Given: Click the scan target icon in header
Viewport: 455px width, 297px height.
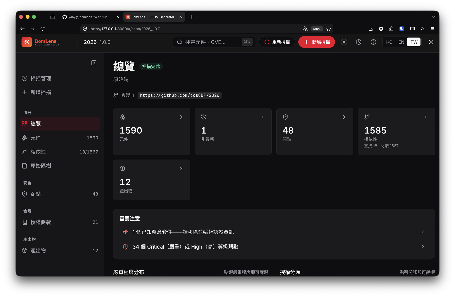Looking at the screenshot, I should click(344, 42).
